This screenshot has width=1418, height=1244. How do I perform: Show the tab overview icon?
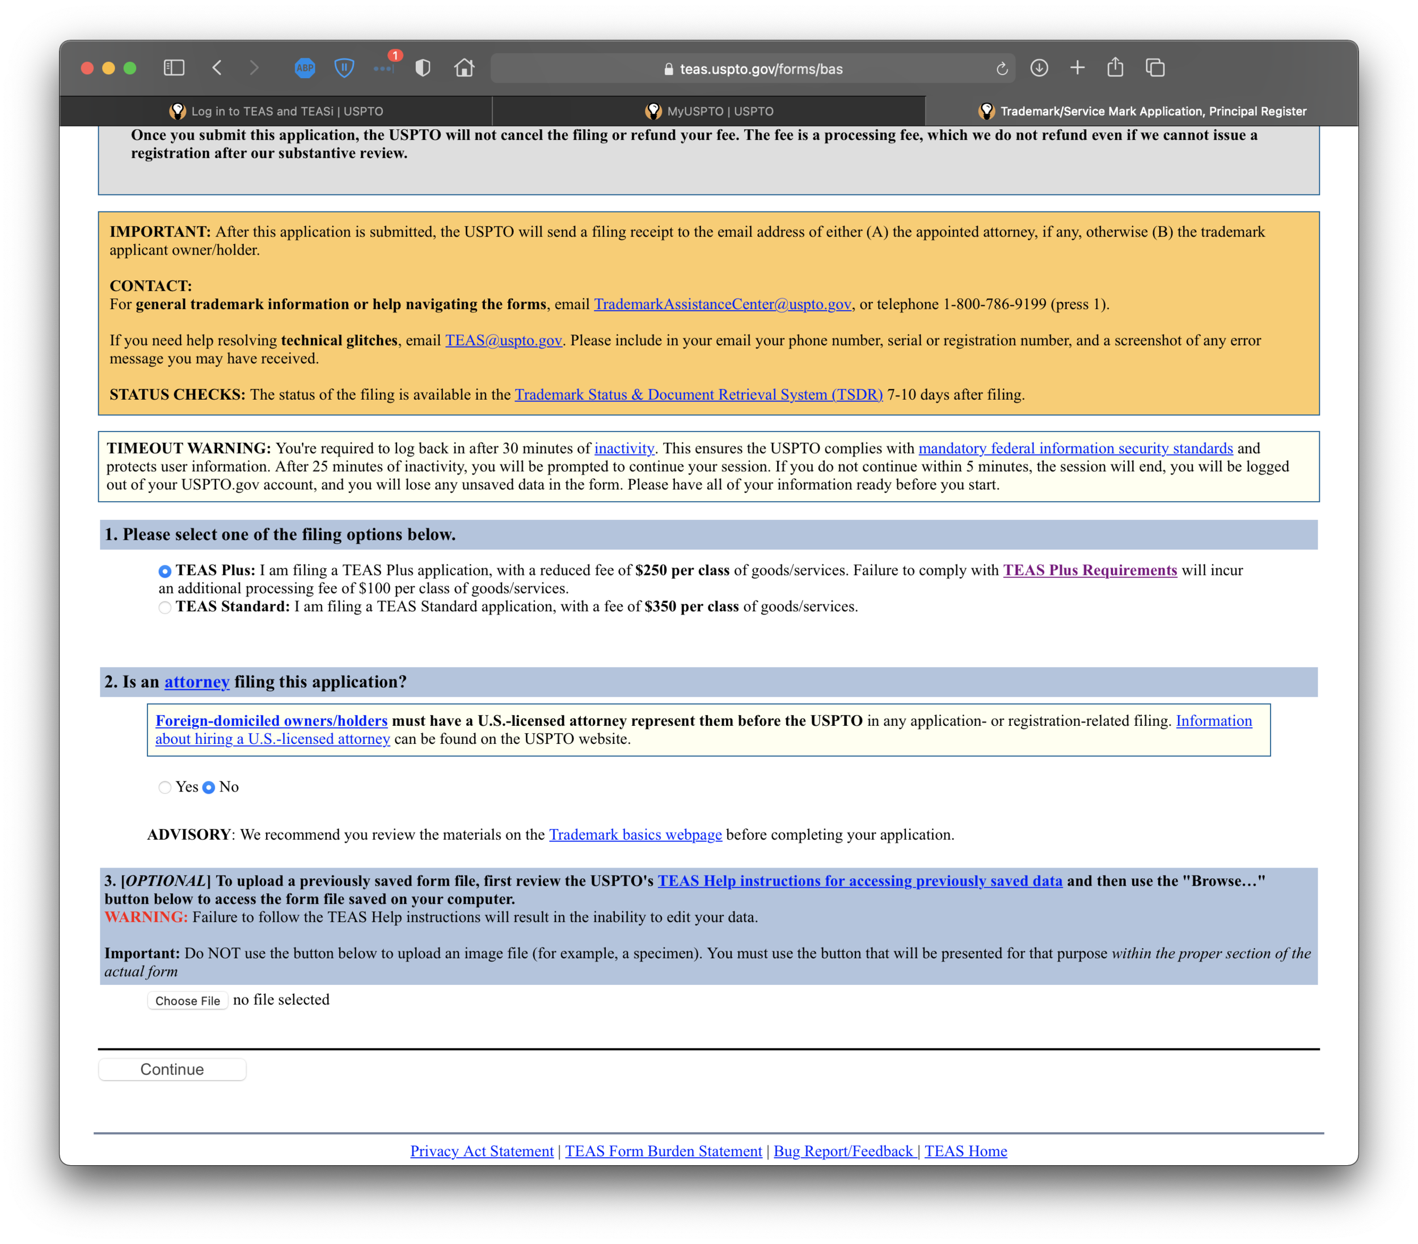point(1155,68)
